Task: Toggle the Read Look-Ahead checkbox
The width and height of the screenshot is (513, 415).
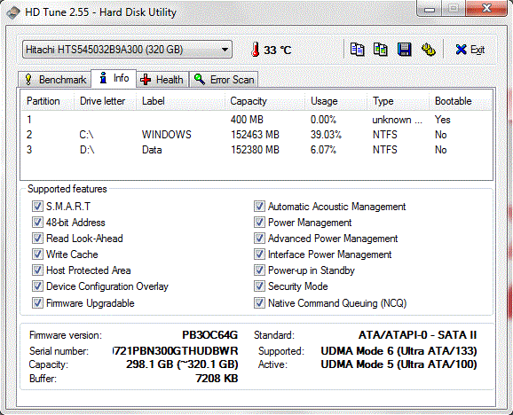Action: (37, 239)
